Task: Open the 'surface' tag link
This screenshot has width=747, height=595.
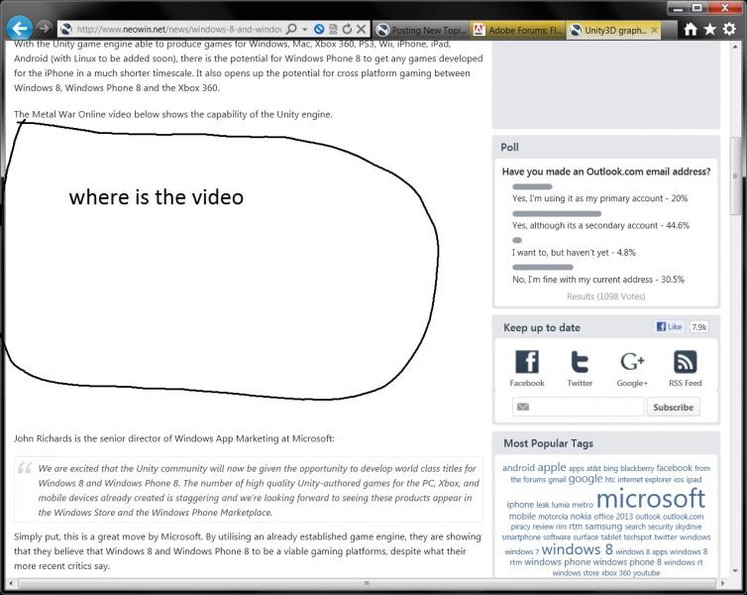Action: pyautogui.click(x=586, y=537)
